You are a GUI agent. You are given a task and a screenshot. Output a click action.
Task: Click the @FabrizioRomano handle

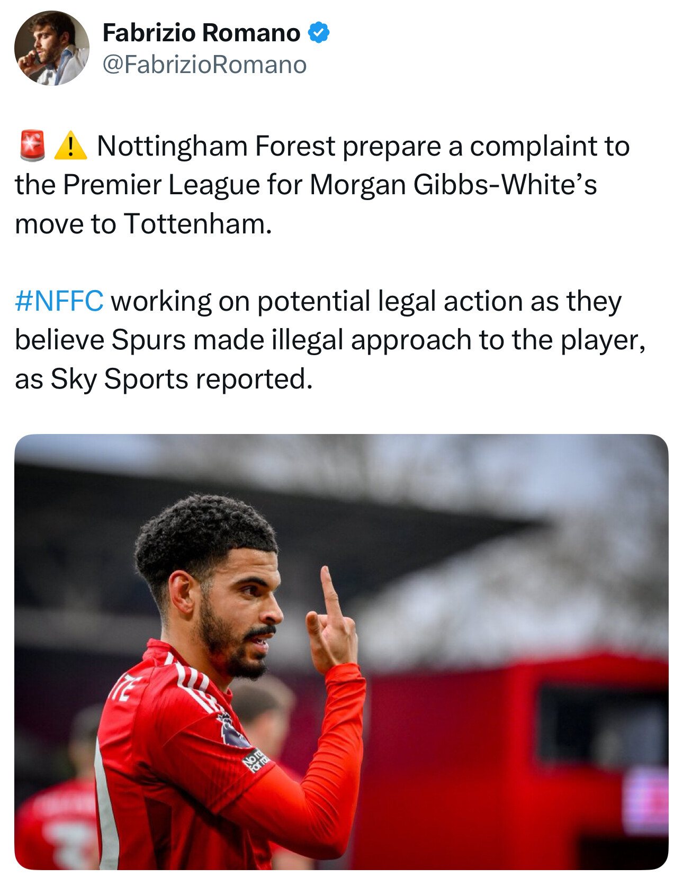coord(204,65)
